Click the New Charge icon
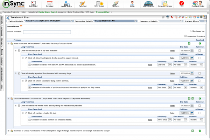 tap(99, 4)
